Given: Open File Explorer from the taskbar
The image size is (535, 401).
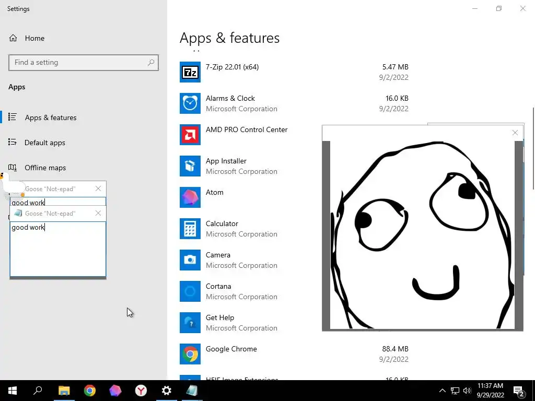Looking at the screenshot, I should point(64,391).
